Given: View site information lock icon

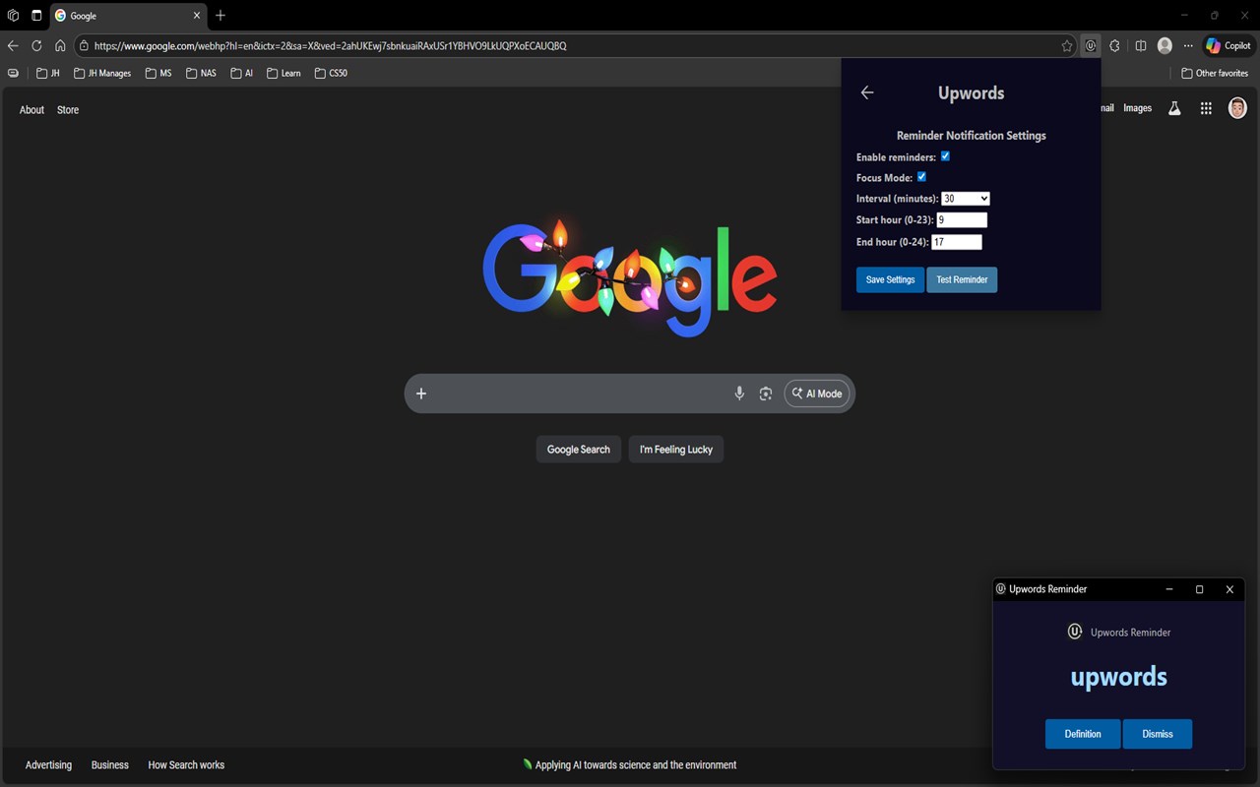Looking at the screenshot, I should pyautogui.click(x=84, y=45).
